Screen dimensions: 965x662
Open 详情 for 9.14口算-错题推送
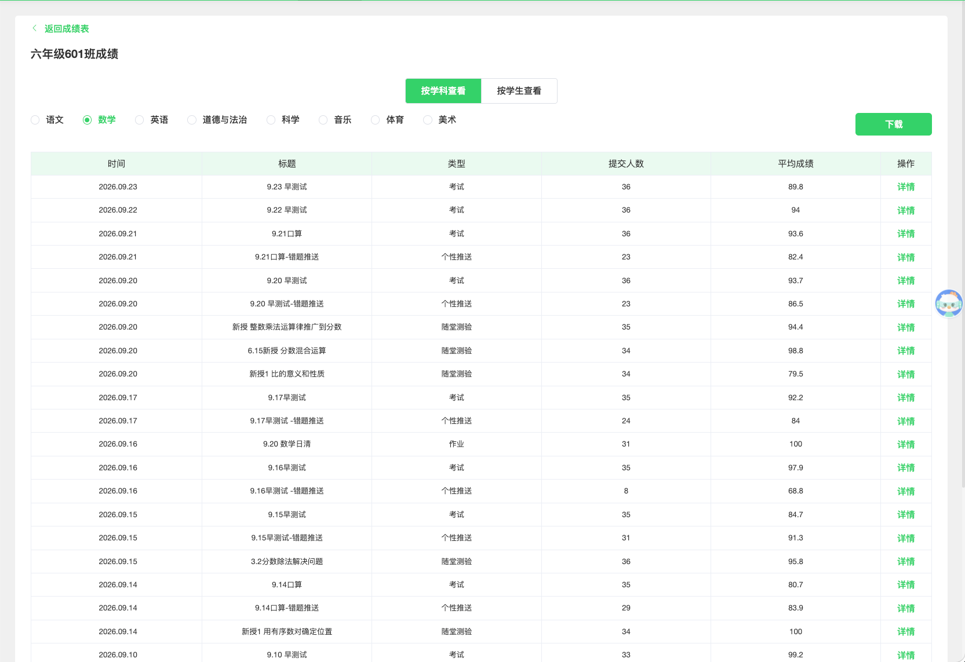pos(906,608)
